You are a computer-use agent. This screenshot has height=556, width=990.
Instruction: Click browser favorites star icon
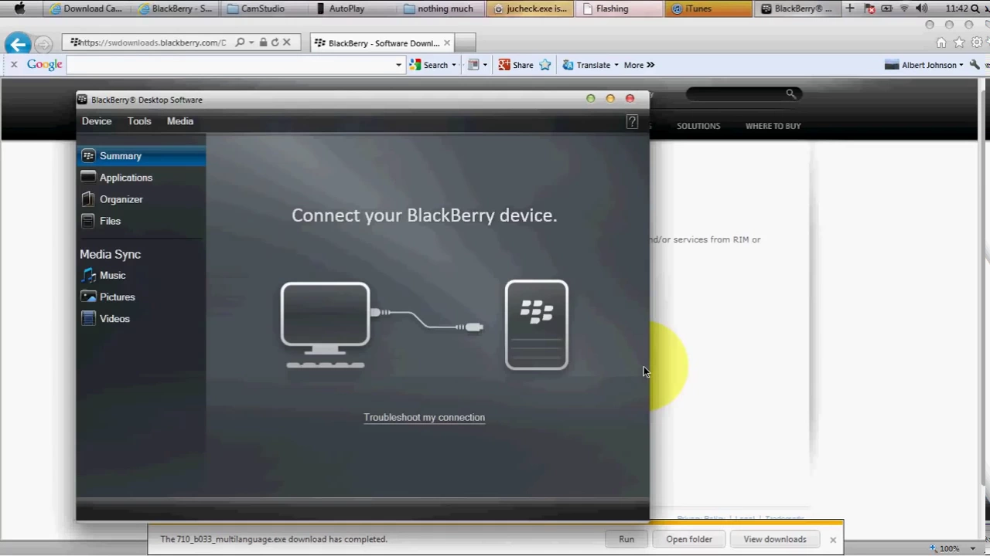click(959, 43)
